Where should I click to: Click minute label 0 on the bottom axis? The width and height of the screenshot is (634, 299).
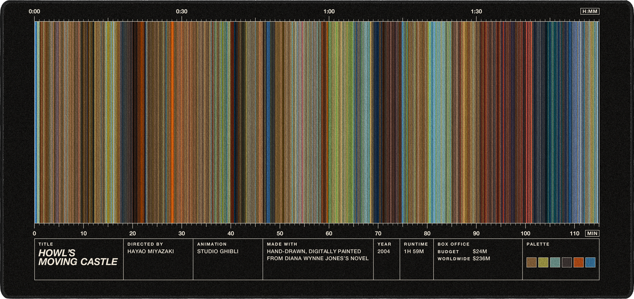tap(34, 233)
